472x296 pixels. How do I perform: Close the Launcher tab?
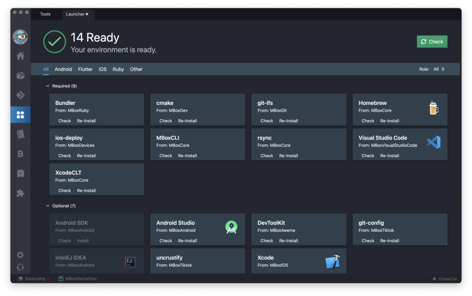(x=87, y=14)
